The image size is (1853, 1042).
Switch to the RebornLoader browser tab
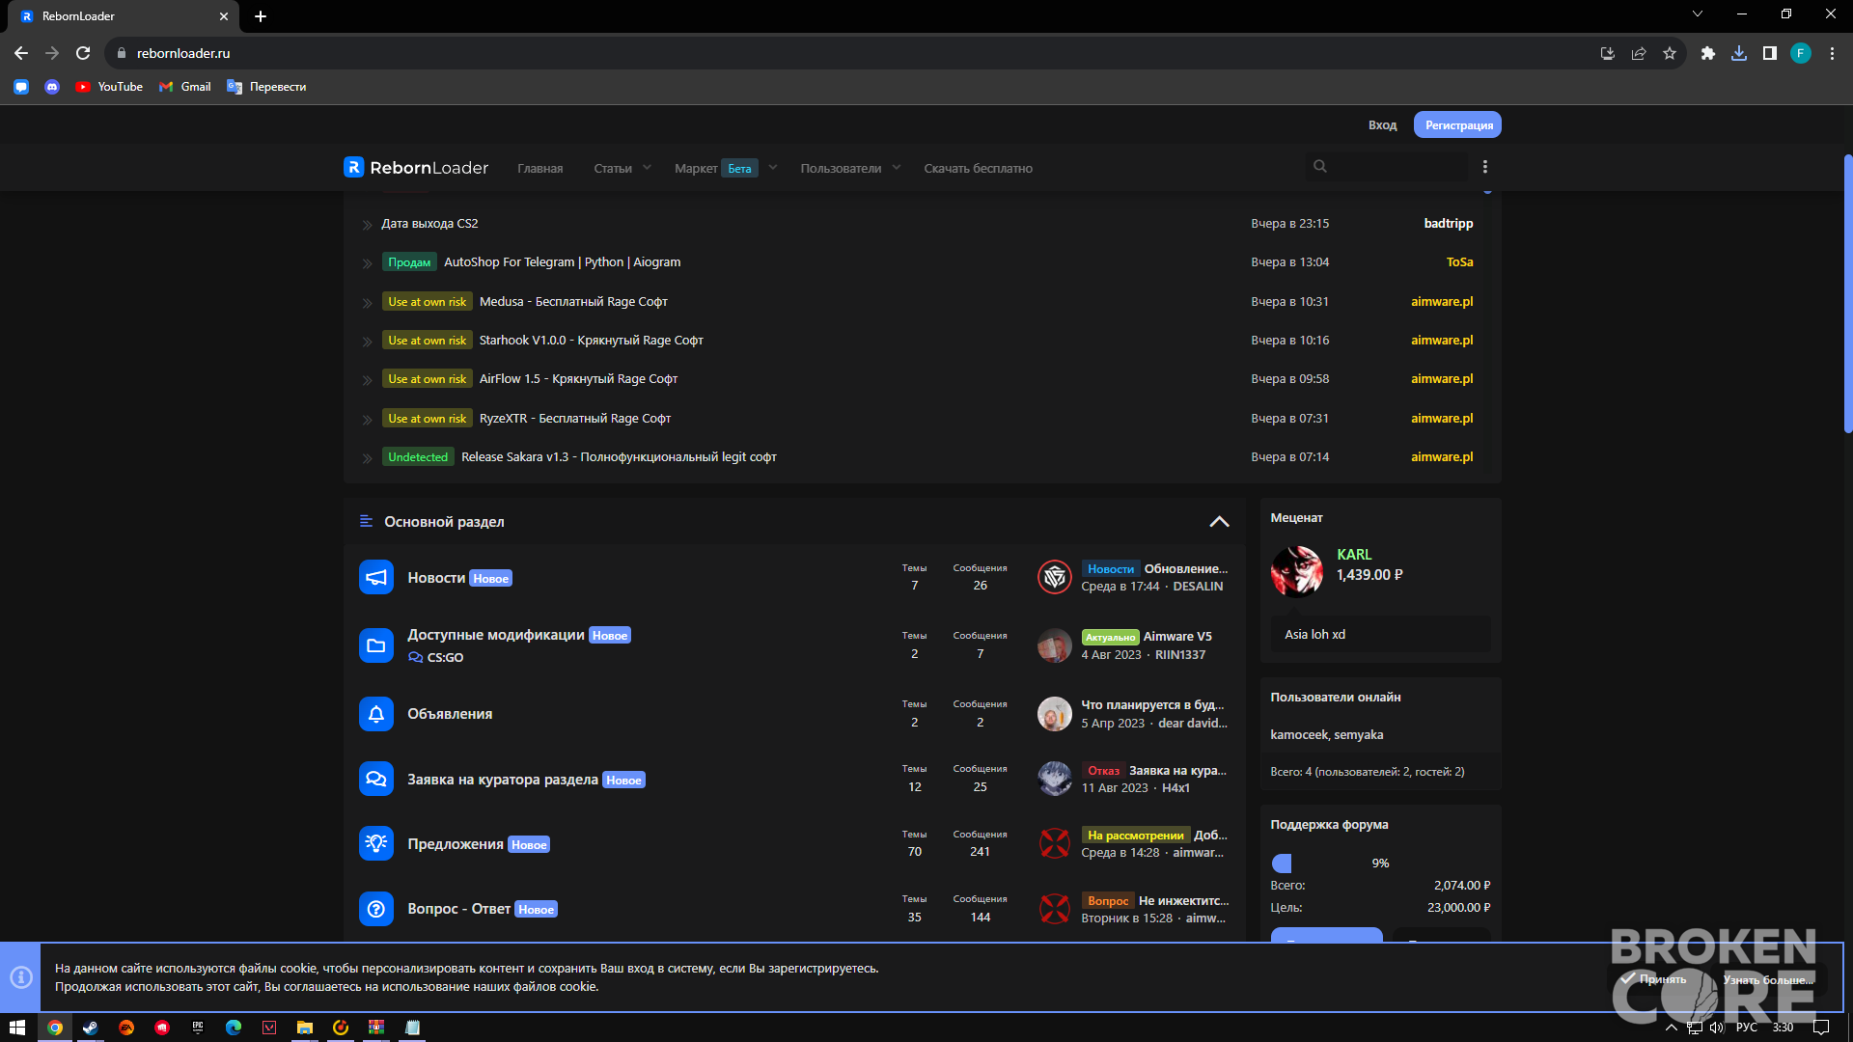[x=125, y=16]
